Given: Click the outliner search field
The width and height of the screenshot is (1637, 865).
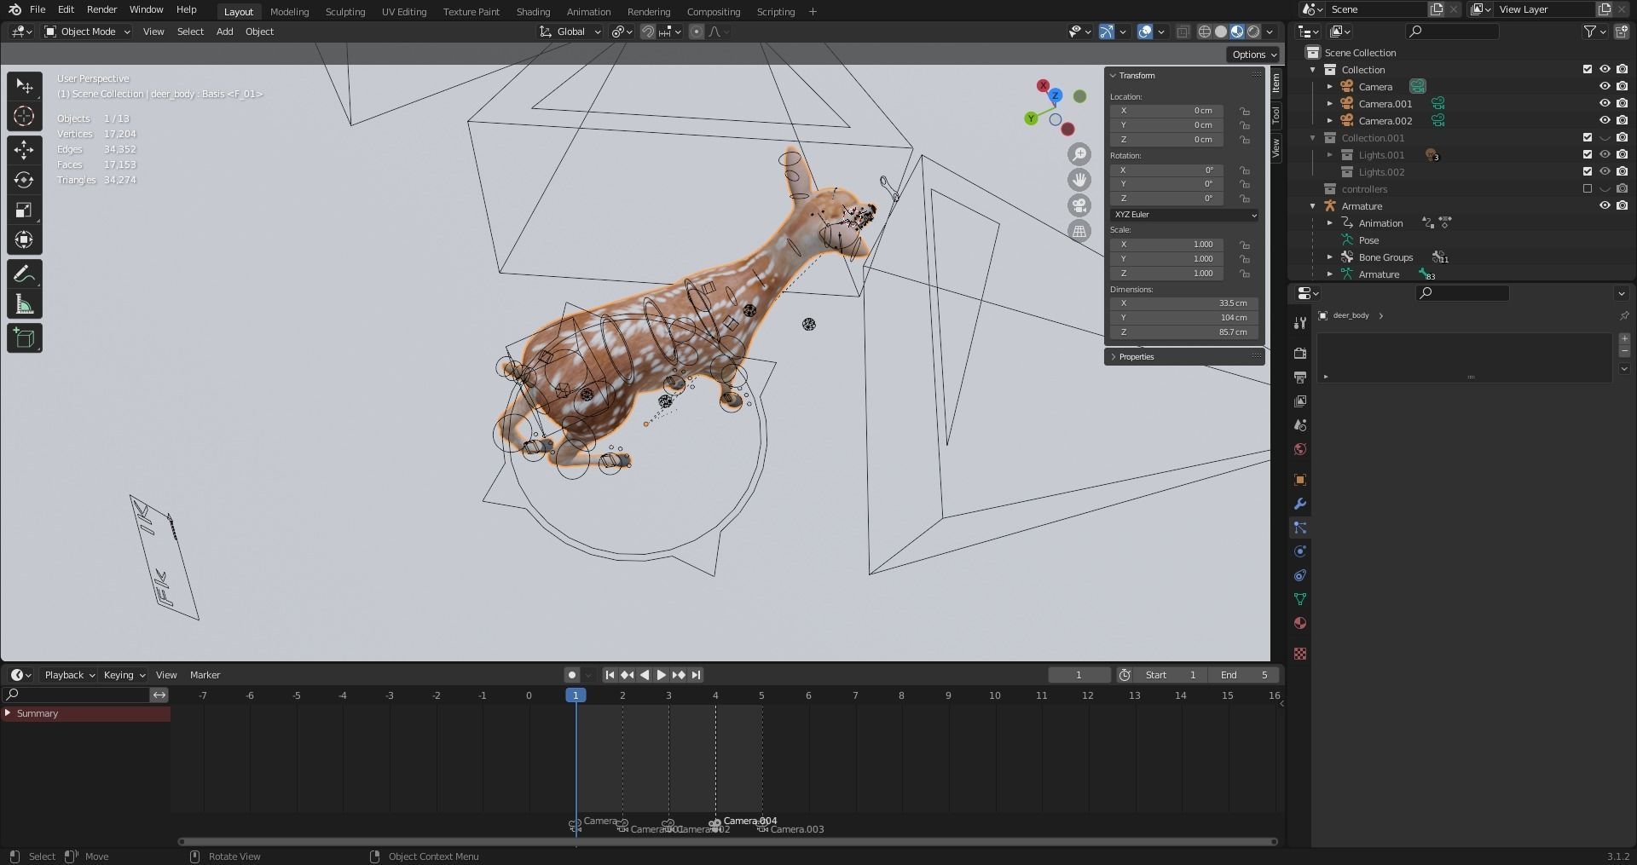Looking at the screenshot, I should click(1453, 32).
